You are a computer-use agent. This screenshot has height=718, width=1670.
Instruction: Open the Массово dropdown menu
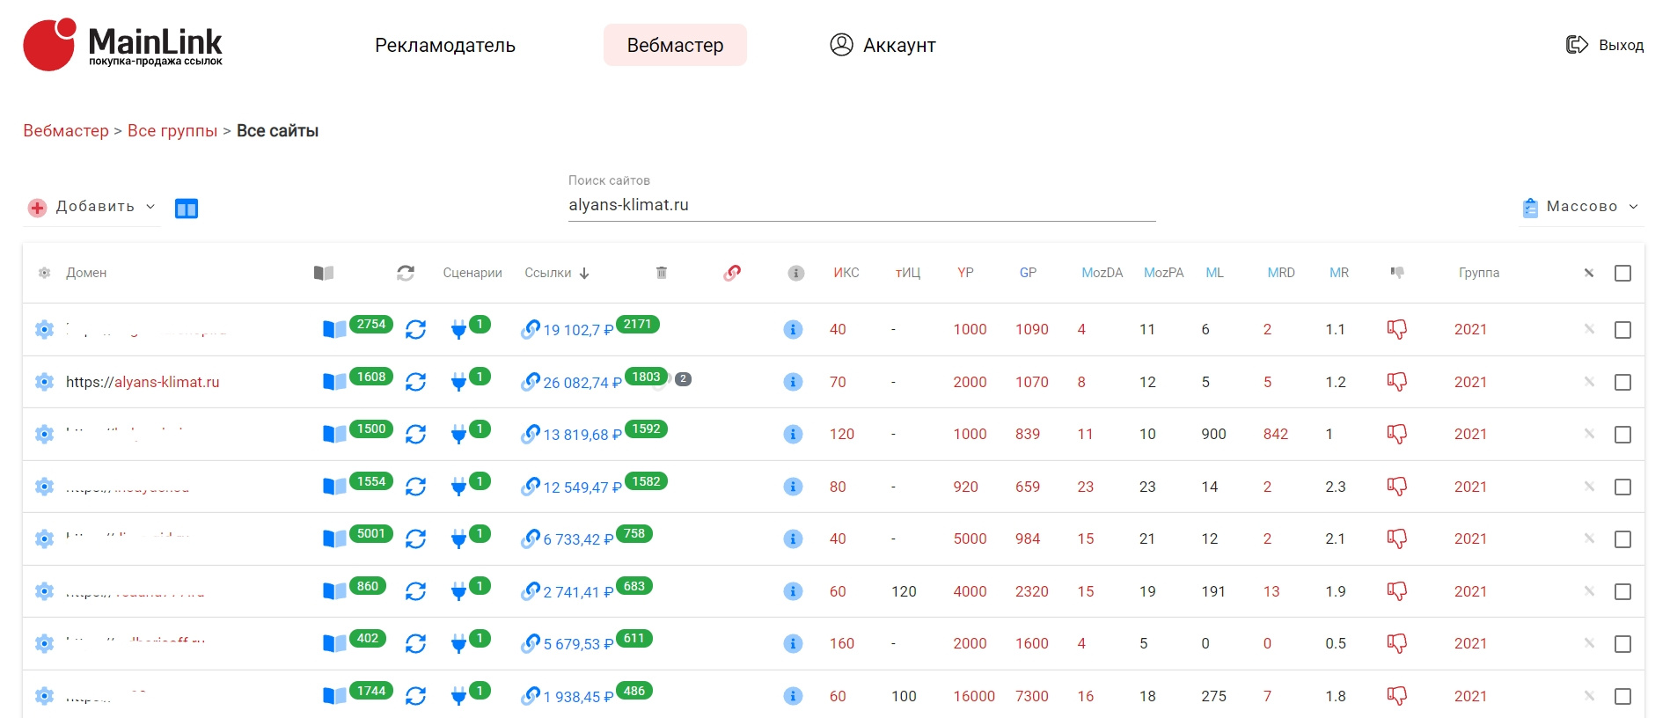pos(1580,208)
